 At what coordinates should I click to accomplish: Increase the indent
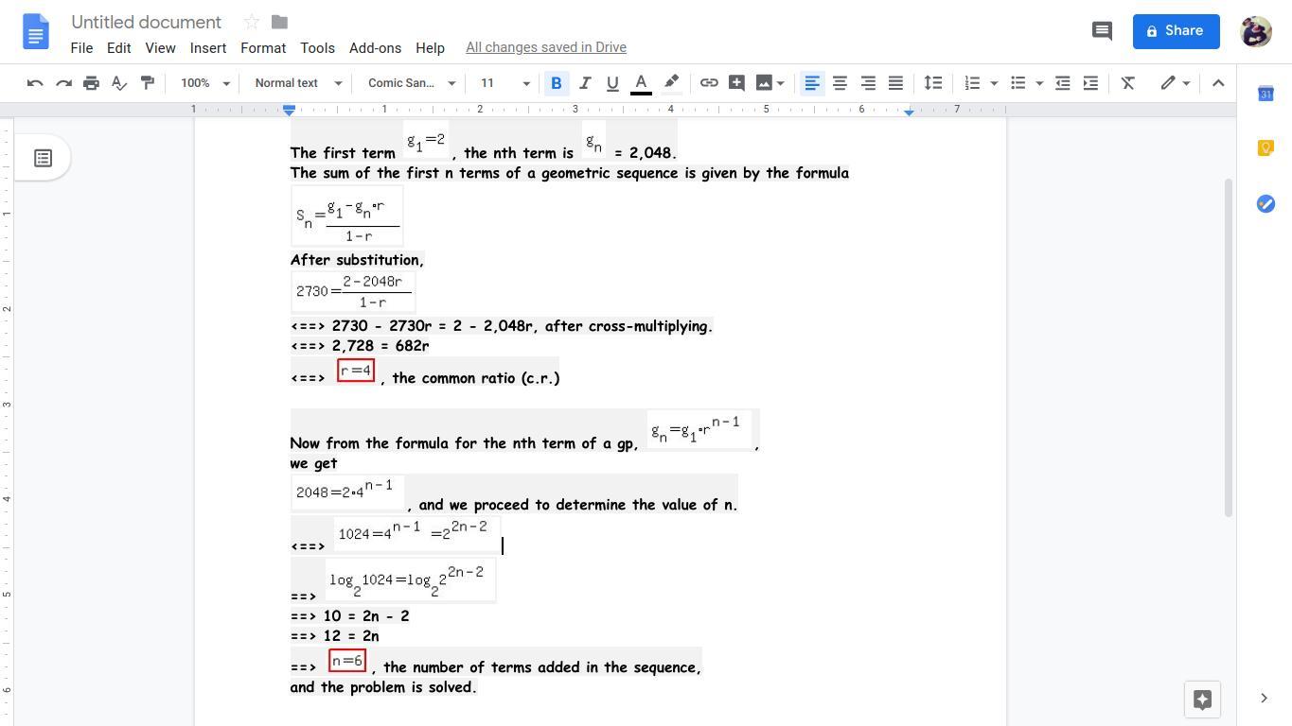[x=1090, y=83]
